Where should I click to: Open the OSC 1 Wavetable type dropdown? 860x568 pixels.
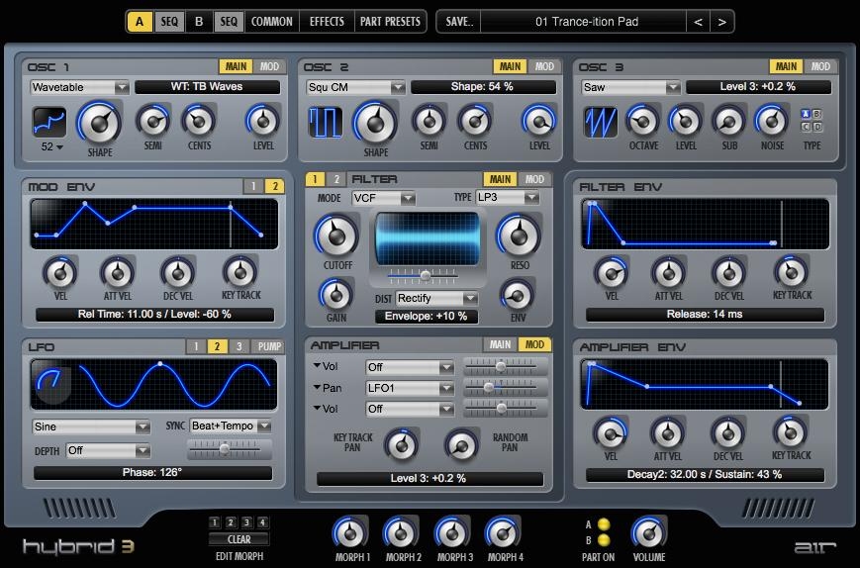(x=79, y=87)
